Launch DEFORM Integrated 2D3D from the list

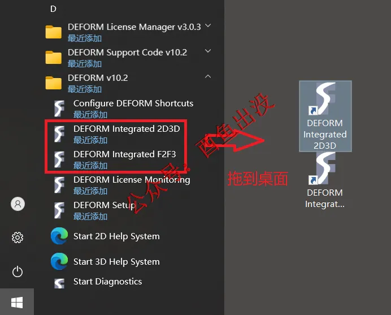(x=127, y=129)
